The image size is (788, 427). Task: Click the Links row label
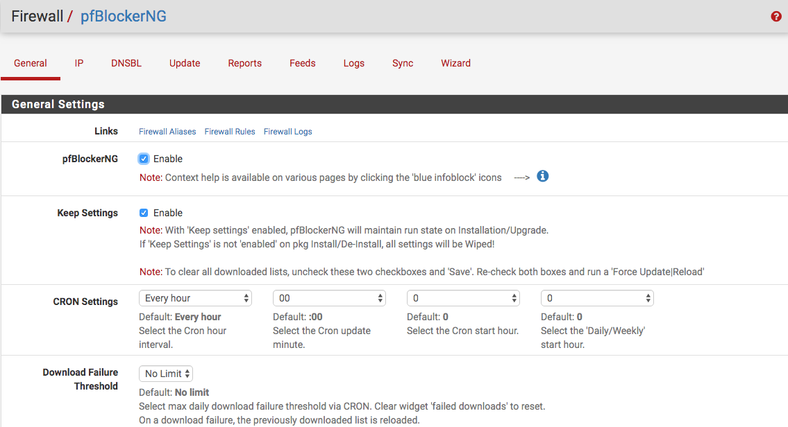(106, 131)
